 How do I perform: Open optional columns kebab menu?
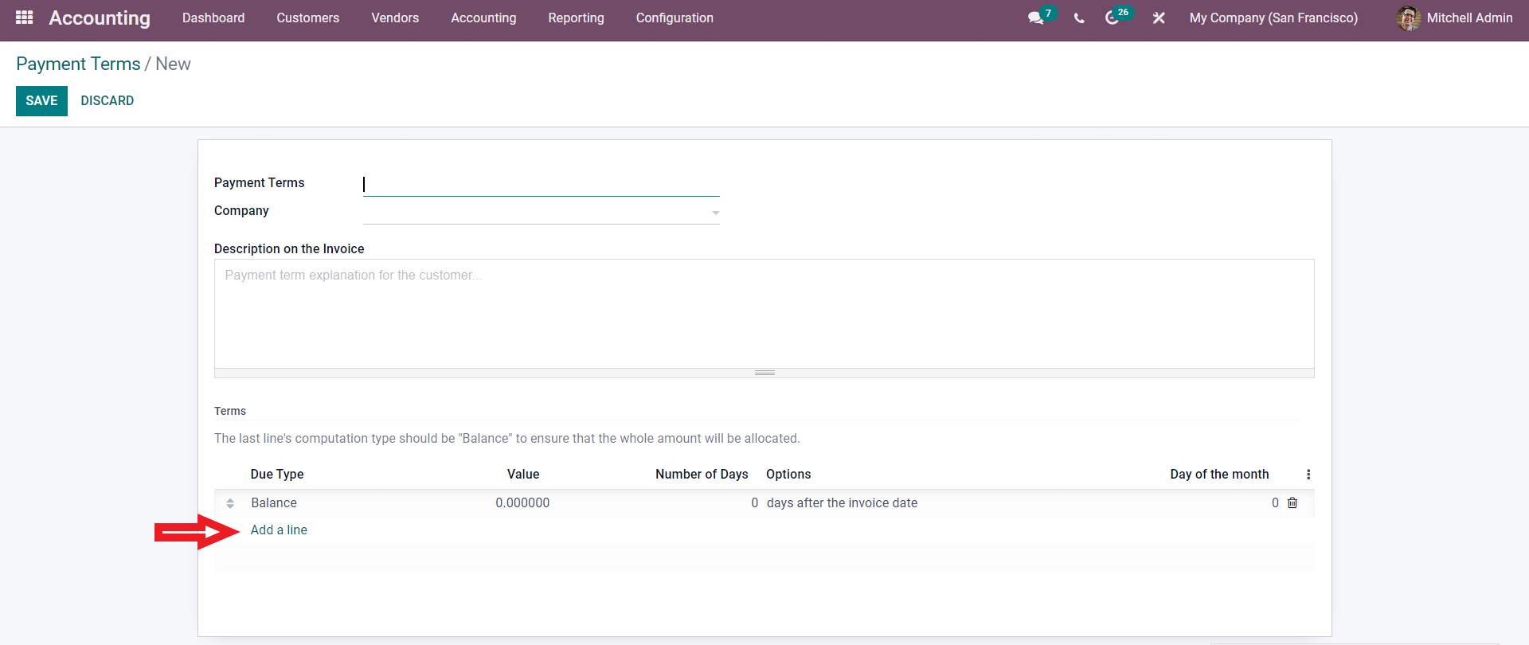(x=1308, y=474)
